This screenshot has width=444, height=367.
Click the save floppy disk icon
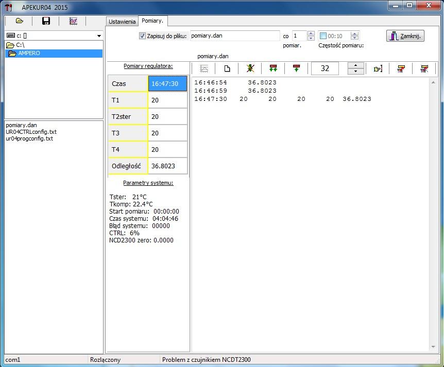coord(46,21)
